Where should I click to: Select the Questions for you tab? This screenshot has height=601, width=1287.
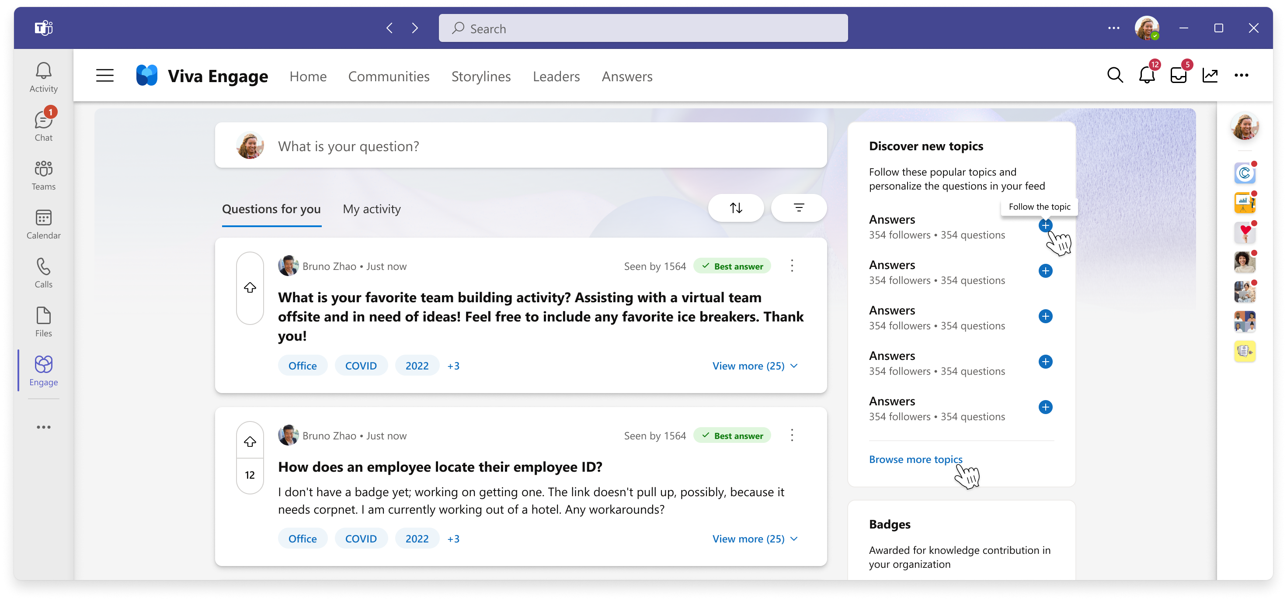[271, 208]
